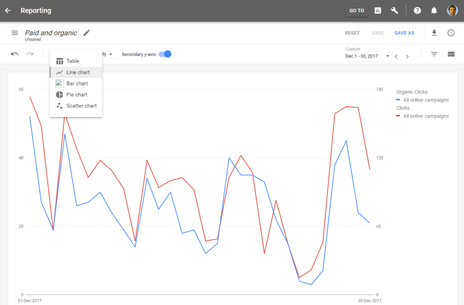Screen dimensions: 464x305
Task: Select Pie chart from the chart type menu
Action: click(x=76, y=95)
